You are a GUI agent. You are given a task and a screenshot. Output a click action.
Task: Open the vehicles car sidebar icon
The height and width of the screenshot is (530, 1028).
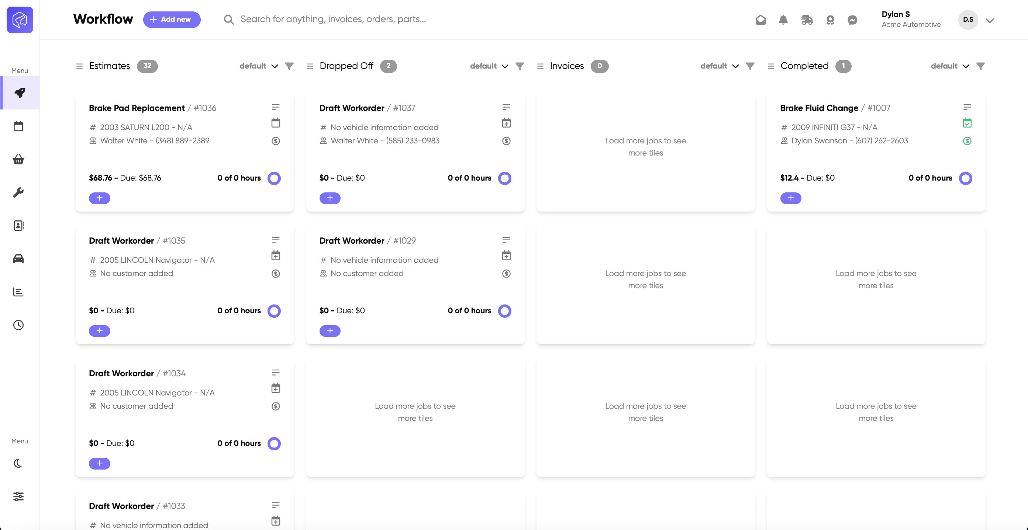tap(18, 259)
